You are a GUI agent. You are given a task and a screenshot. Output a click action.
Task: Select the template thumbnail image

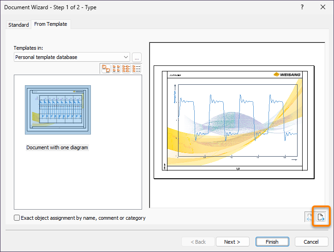tap(58, 110)
